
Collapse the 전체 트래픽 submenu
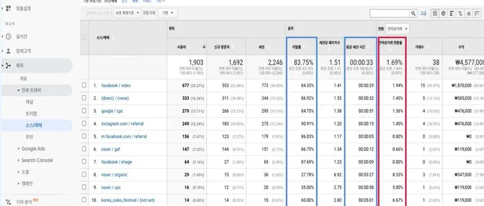coord(18,90)
